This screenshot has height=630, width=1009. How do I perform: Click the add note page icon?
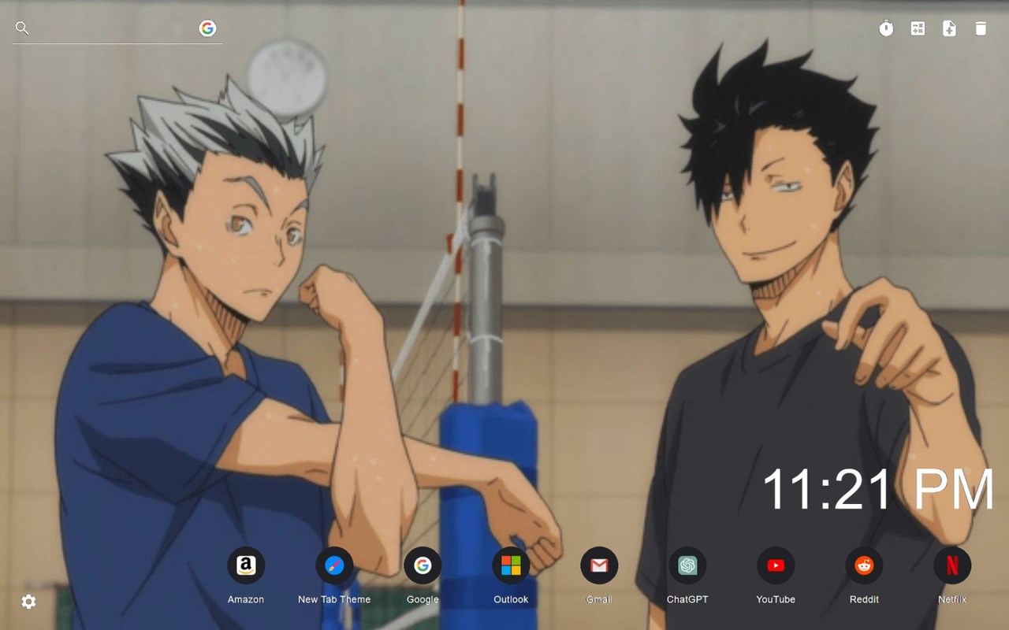[x=949, y=28]
